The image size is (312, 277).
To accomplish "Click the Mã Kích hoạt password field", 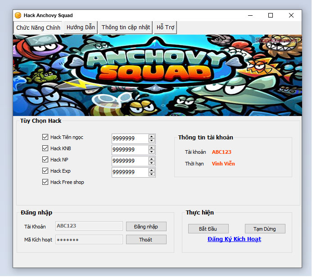I will 89,240.
